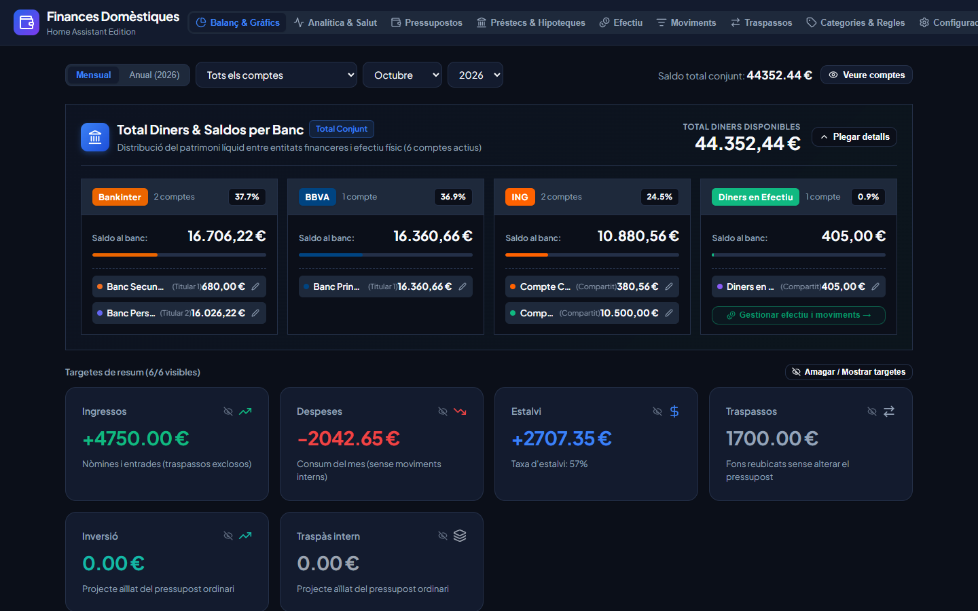Viewport: 978px width, 611px height.
Task: Hide the Inversió summary card
Action: 228,536
